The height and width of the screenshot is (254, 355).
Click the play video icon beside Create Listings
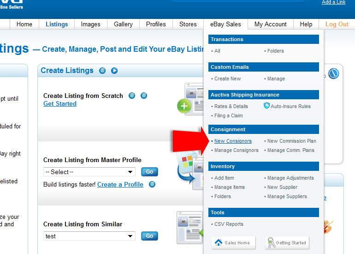(114, 71)
